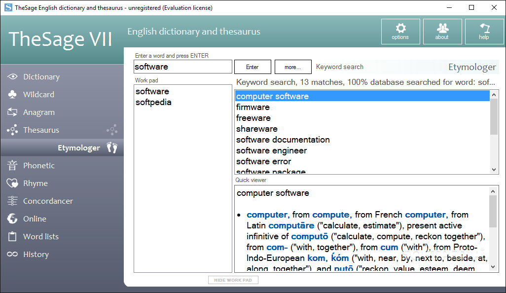Click the Keyword search label
The width and height of the screenshot is (506, 293).
(340, 67)
